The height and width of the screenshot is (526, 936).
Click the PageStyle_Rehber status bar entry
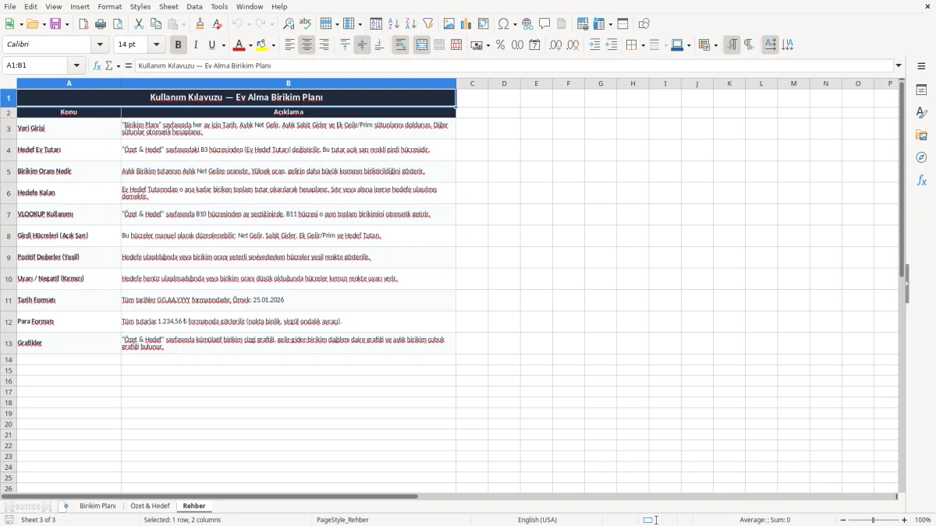pos(342,520)
